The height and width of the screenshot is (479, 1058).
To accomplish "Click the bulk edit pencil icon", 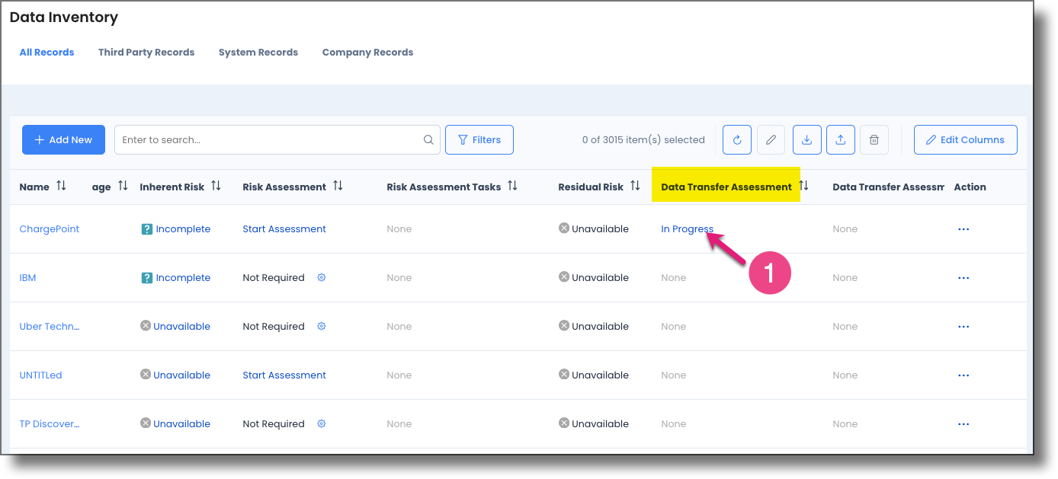I will point(771,139).
